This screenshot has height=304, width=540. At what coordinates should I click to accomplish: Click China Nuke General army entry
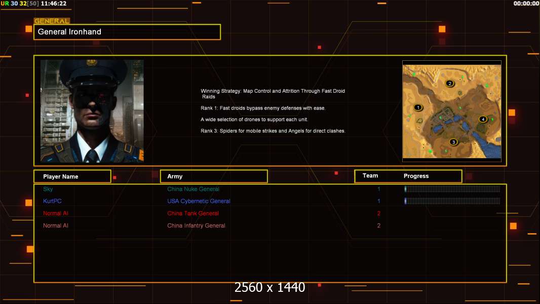coord(193,189)
